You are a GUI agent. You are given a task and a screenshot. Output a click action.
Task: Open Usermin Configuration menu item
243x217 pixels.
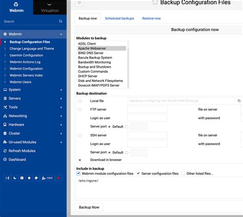(26, 55)
